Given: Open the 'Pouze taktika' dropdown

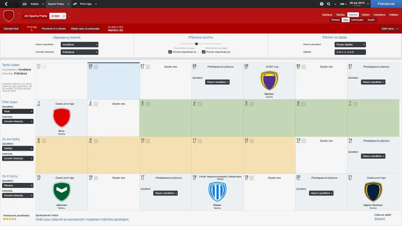Looking at the screenshot, I should point(350,44).
